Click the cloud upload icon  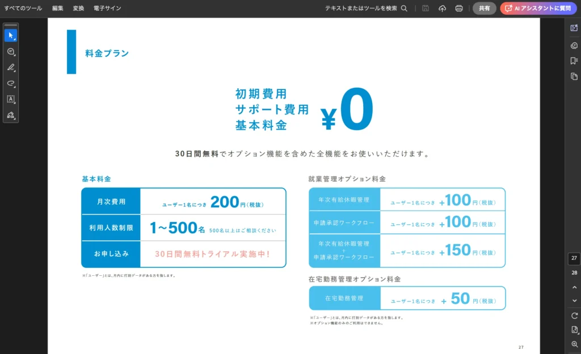(x=443, y=8)
